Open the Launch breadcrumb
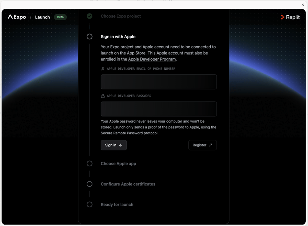Viewport: 308px width, 226px height. (42, 17)
